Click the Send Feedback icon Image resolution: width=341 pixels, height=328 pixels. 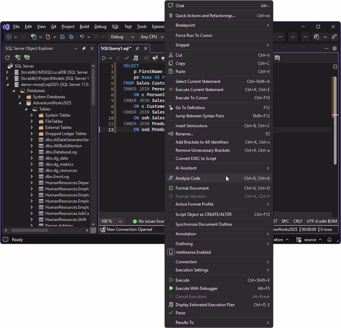pos(334,37)
